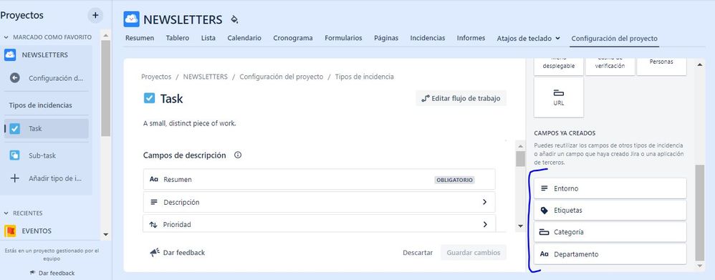Click right panel scrollbar down arrow
The width and height of the screenshot is (715, 280).
tap(700, 266)
